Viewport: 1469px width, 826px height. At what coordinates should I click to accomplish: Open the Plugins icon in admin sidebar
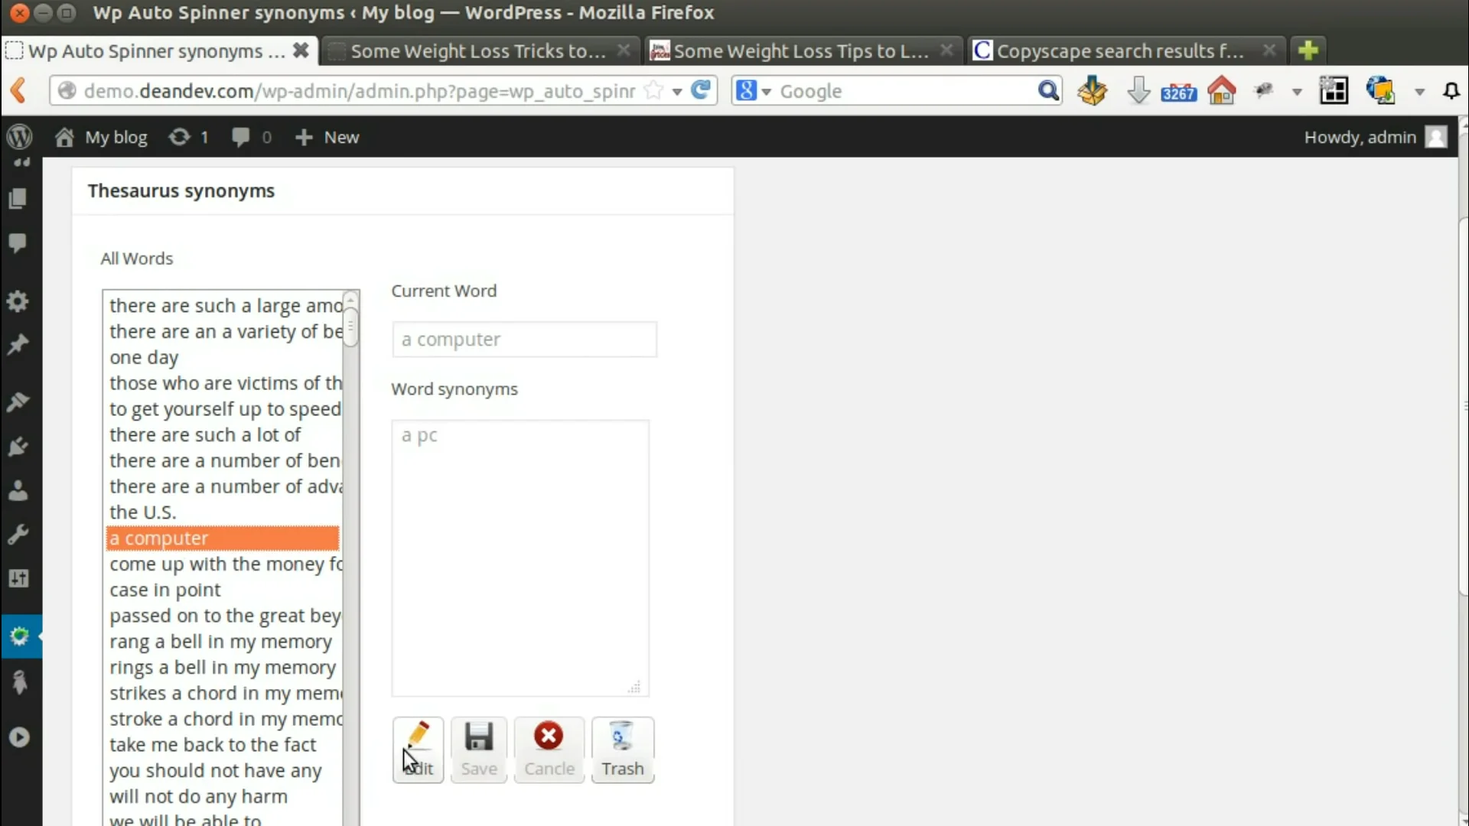click(17, 446)
